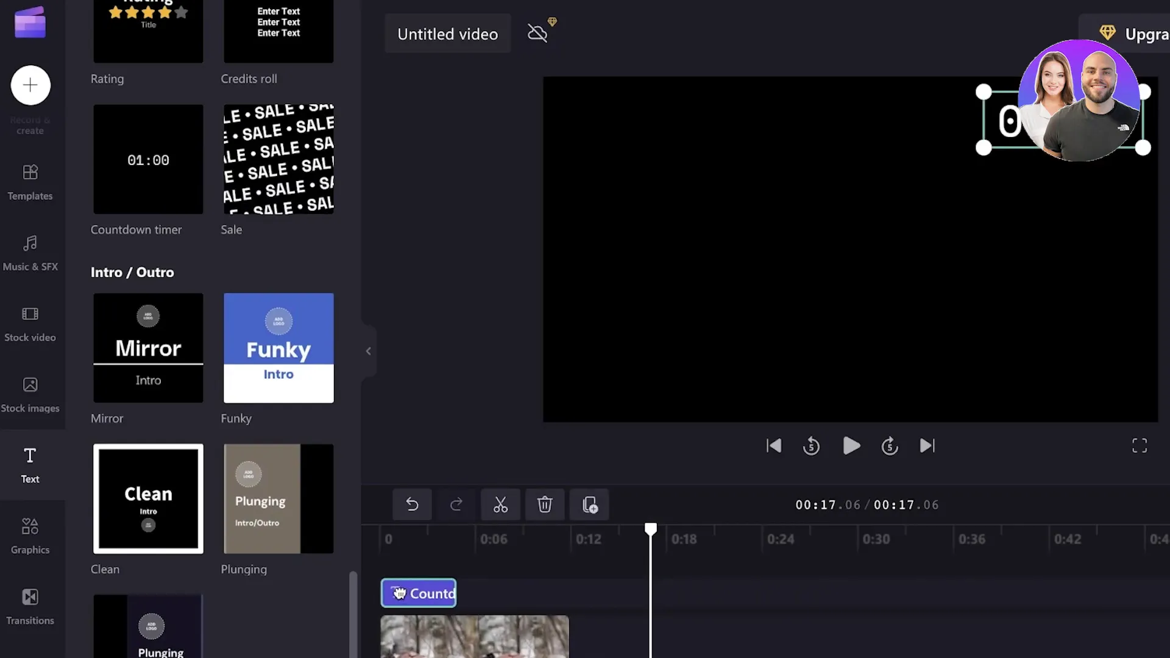Split clip with the scissors tool

pos(500,504)
